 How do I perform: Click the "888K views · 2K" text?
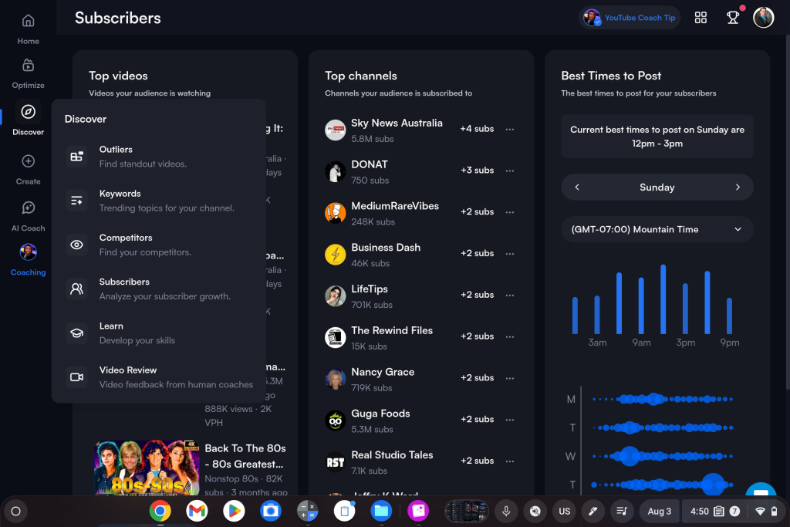pos(238,409)
